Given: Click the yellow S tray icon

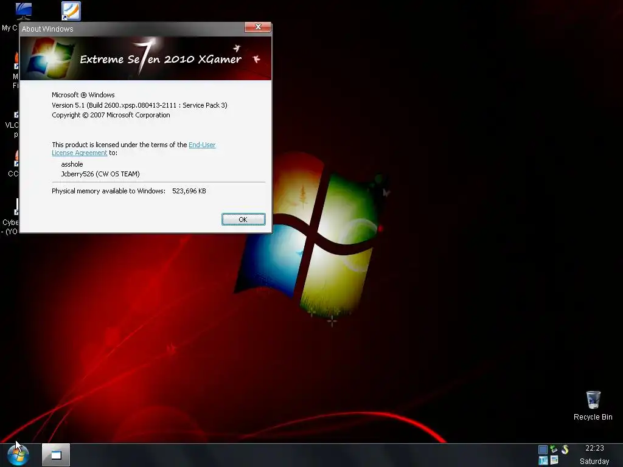Looking at the screenshot, I should pyautogui.click(x=565, y=449).
